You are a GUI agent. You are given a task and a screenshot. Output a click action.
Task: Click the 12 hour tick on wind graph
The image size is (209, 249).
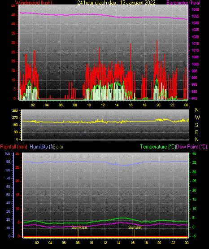(103, 105)
